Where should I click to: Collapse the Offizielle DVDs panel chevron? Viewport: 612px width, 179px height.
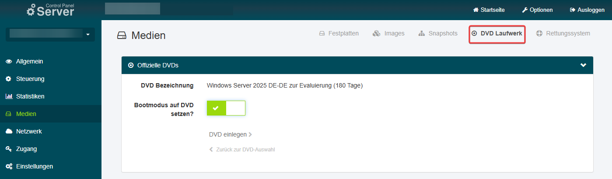583,65
